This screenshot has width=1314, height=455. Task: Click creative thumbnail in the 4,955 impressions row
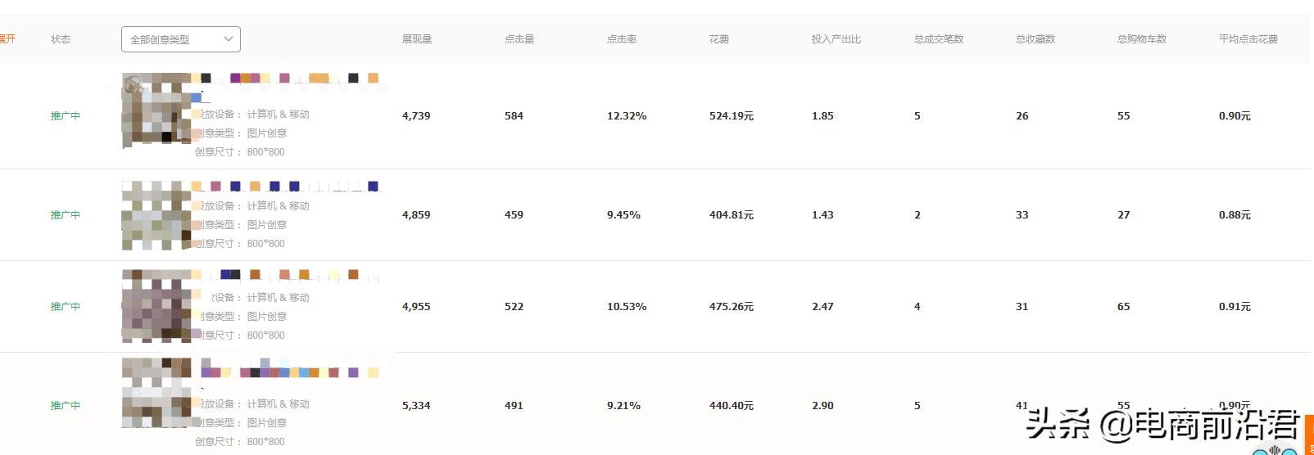(x=156, y=305)
